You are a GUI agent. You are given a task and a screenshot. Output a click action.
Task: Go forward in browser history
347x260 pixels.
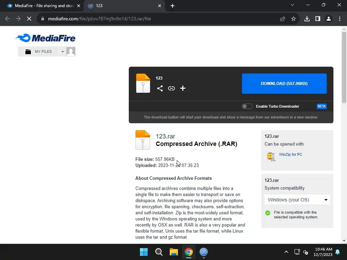[x=18, y=19]
